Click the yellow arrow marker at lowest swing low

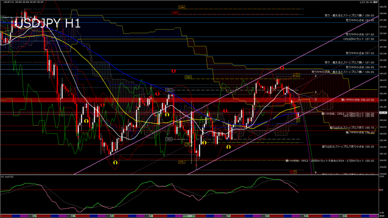[x=115, y=162]
